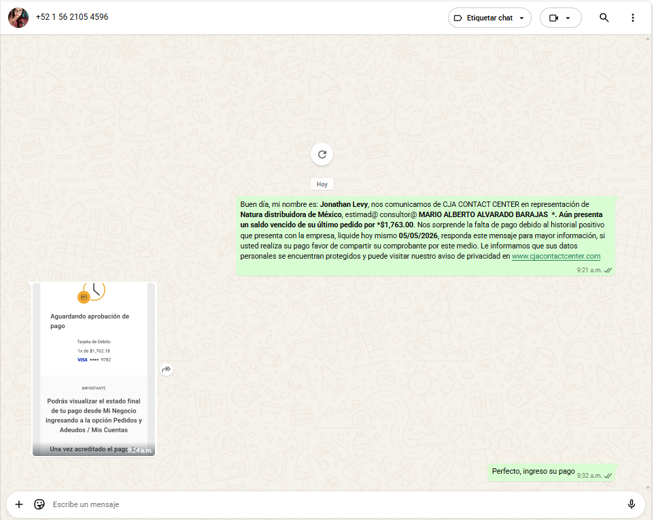Screen dimensions: 654x520
Task: Click the circular reload older messages button
Action: (x=322, y=155)
